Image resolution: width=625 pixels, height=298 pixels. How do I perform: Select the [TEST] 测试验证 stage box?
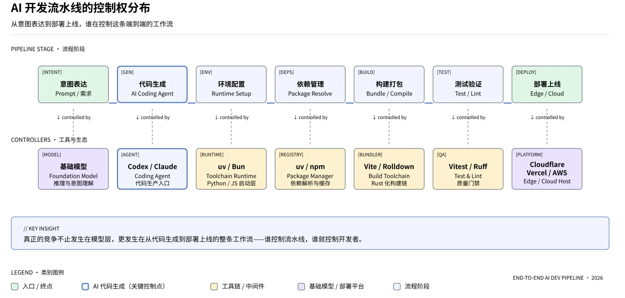pyautogui.click(x=468, y=84)
